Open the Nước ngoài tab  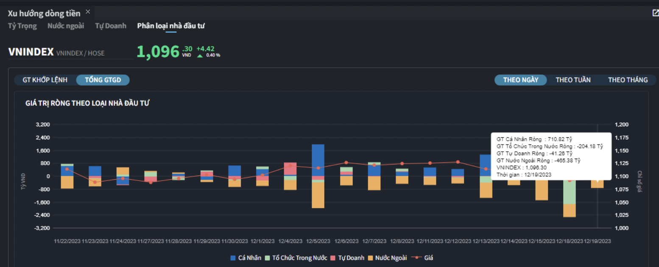coord(66,26)
